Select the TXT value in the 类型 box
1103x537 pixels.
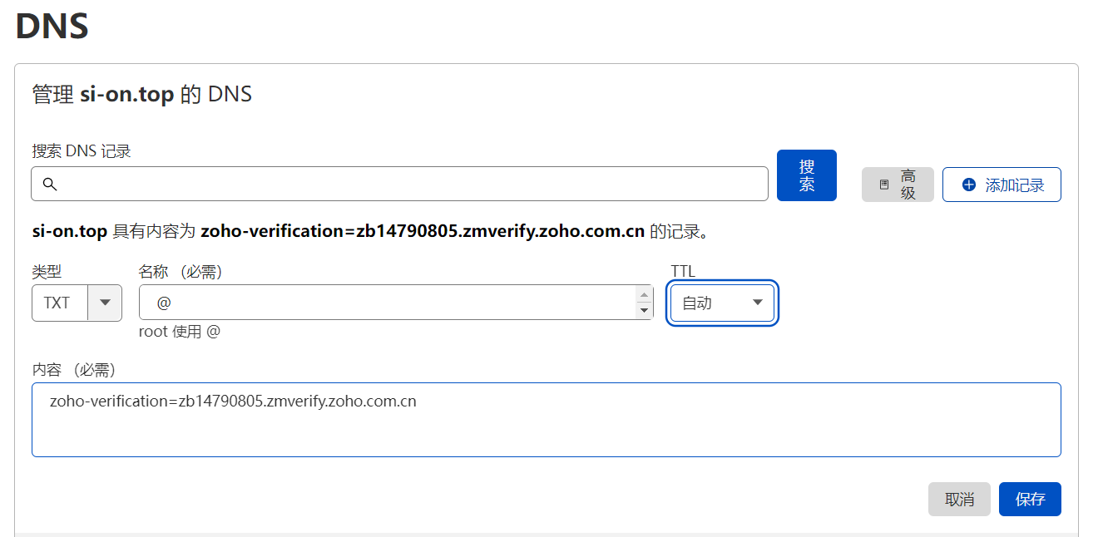coord(57,303)
